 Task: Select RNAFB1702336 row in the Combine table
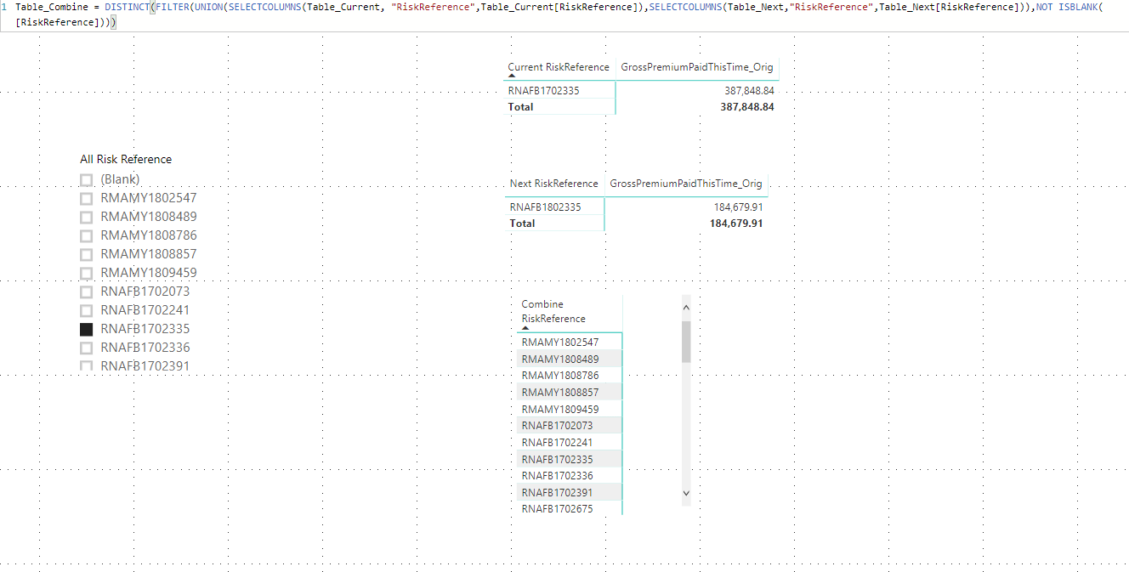click(570, 476)
